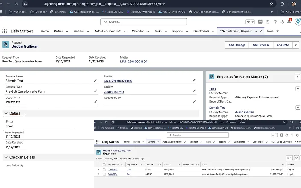Click the Request record icon beside Justin Sullivan
This screenshot has height=188, width=301.
6,44
